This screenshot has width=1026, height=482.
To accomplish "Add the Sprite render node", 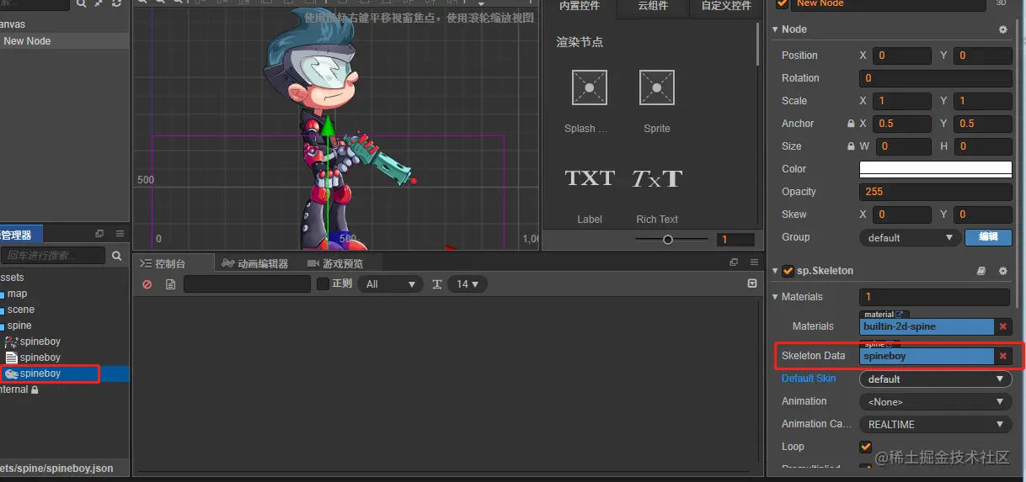I will (656, 87).
